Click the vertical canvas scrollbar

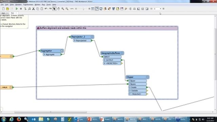click(215, 54)
